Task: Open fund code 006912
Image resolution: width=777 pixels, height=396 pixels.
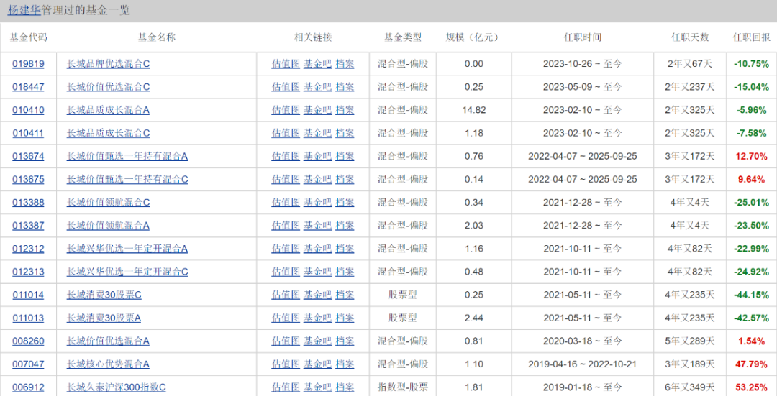Action: tap(28, 387)
